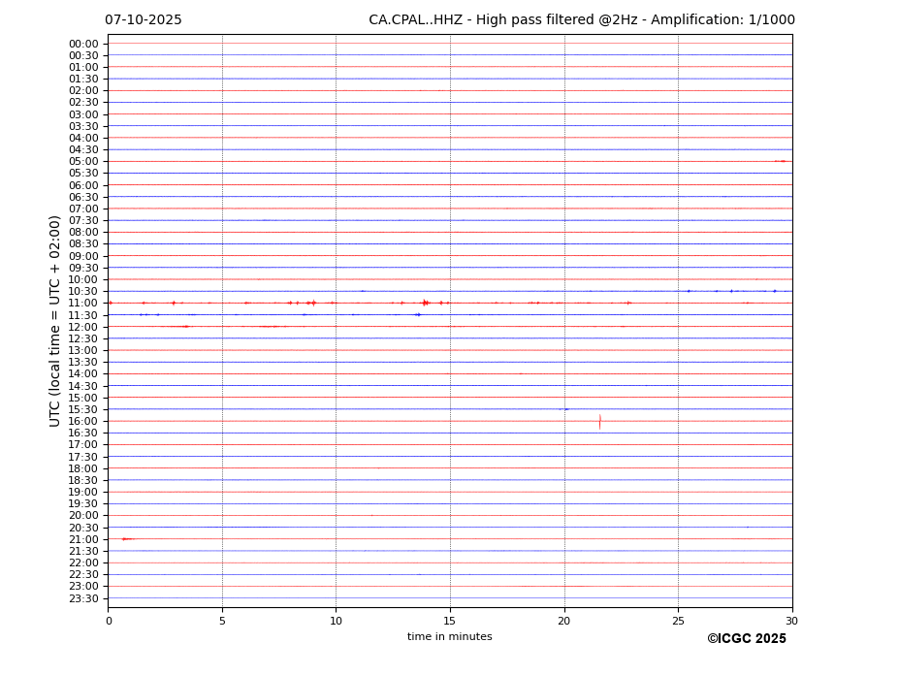Click the large red burst on 11:00 trace near minute 14
Viewport: 899px width, 675px height.
[425, 303]
